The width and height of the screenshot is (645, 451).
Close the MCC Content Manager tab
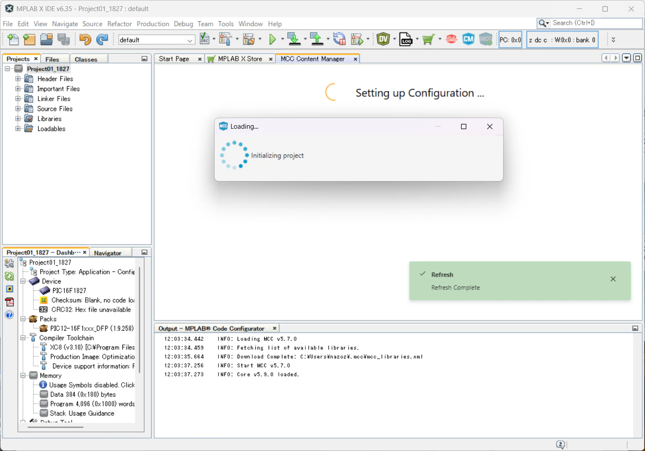(356, 59)
